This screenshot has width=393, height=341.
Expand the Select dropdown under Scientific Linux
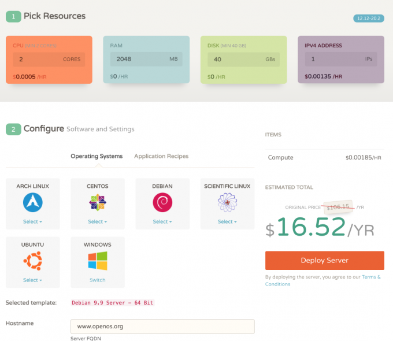coord(227,221)
